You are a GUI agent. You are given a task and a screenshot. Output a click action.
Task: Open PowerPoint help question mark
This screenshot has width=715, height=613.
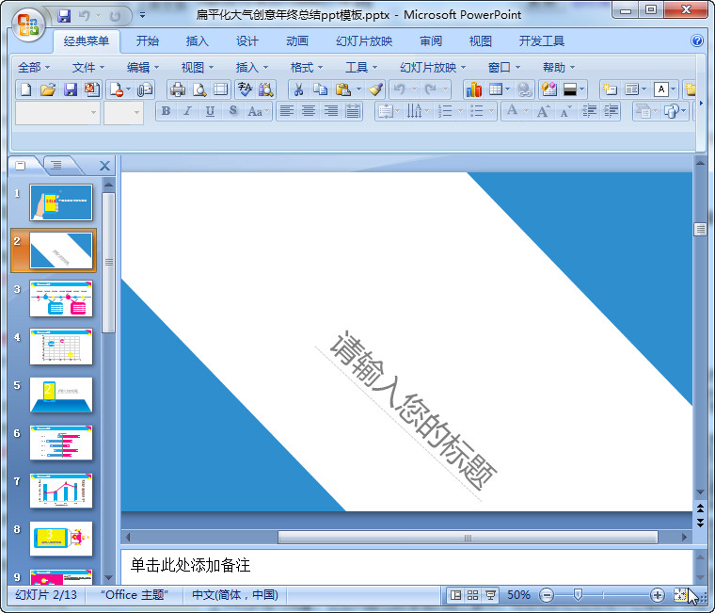[697, 40]
